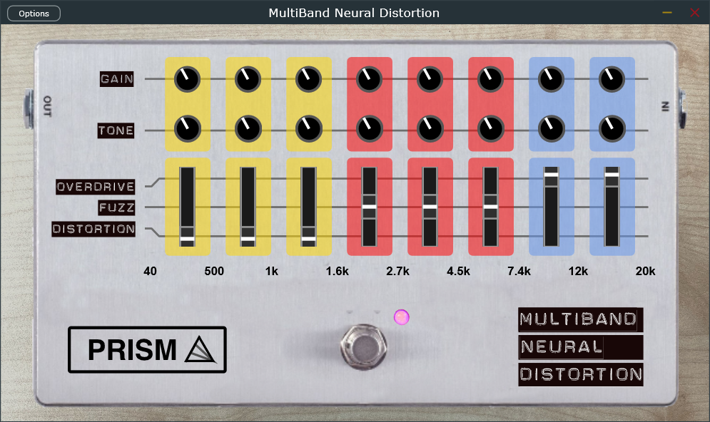Click the pink LED indicator light

402,317
